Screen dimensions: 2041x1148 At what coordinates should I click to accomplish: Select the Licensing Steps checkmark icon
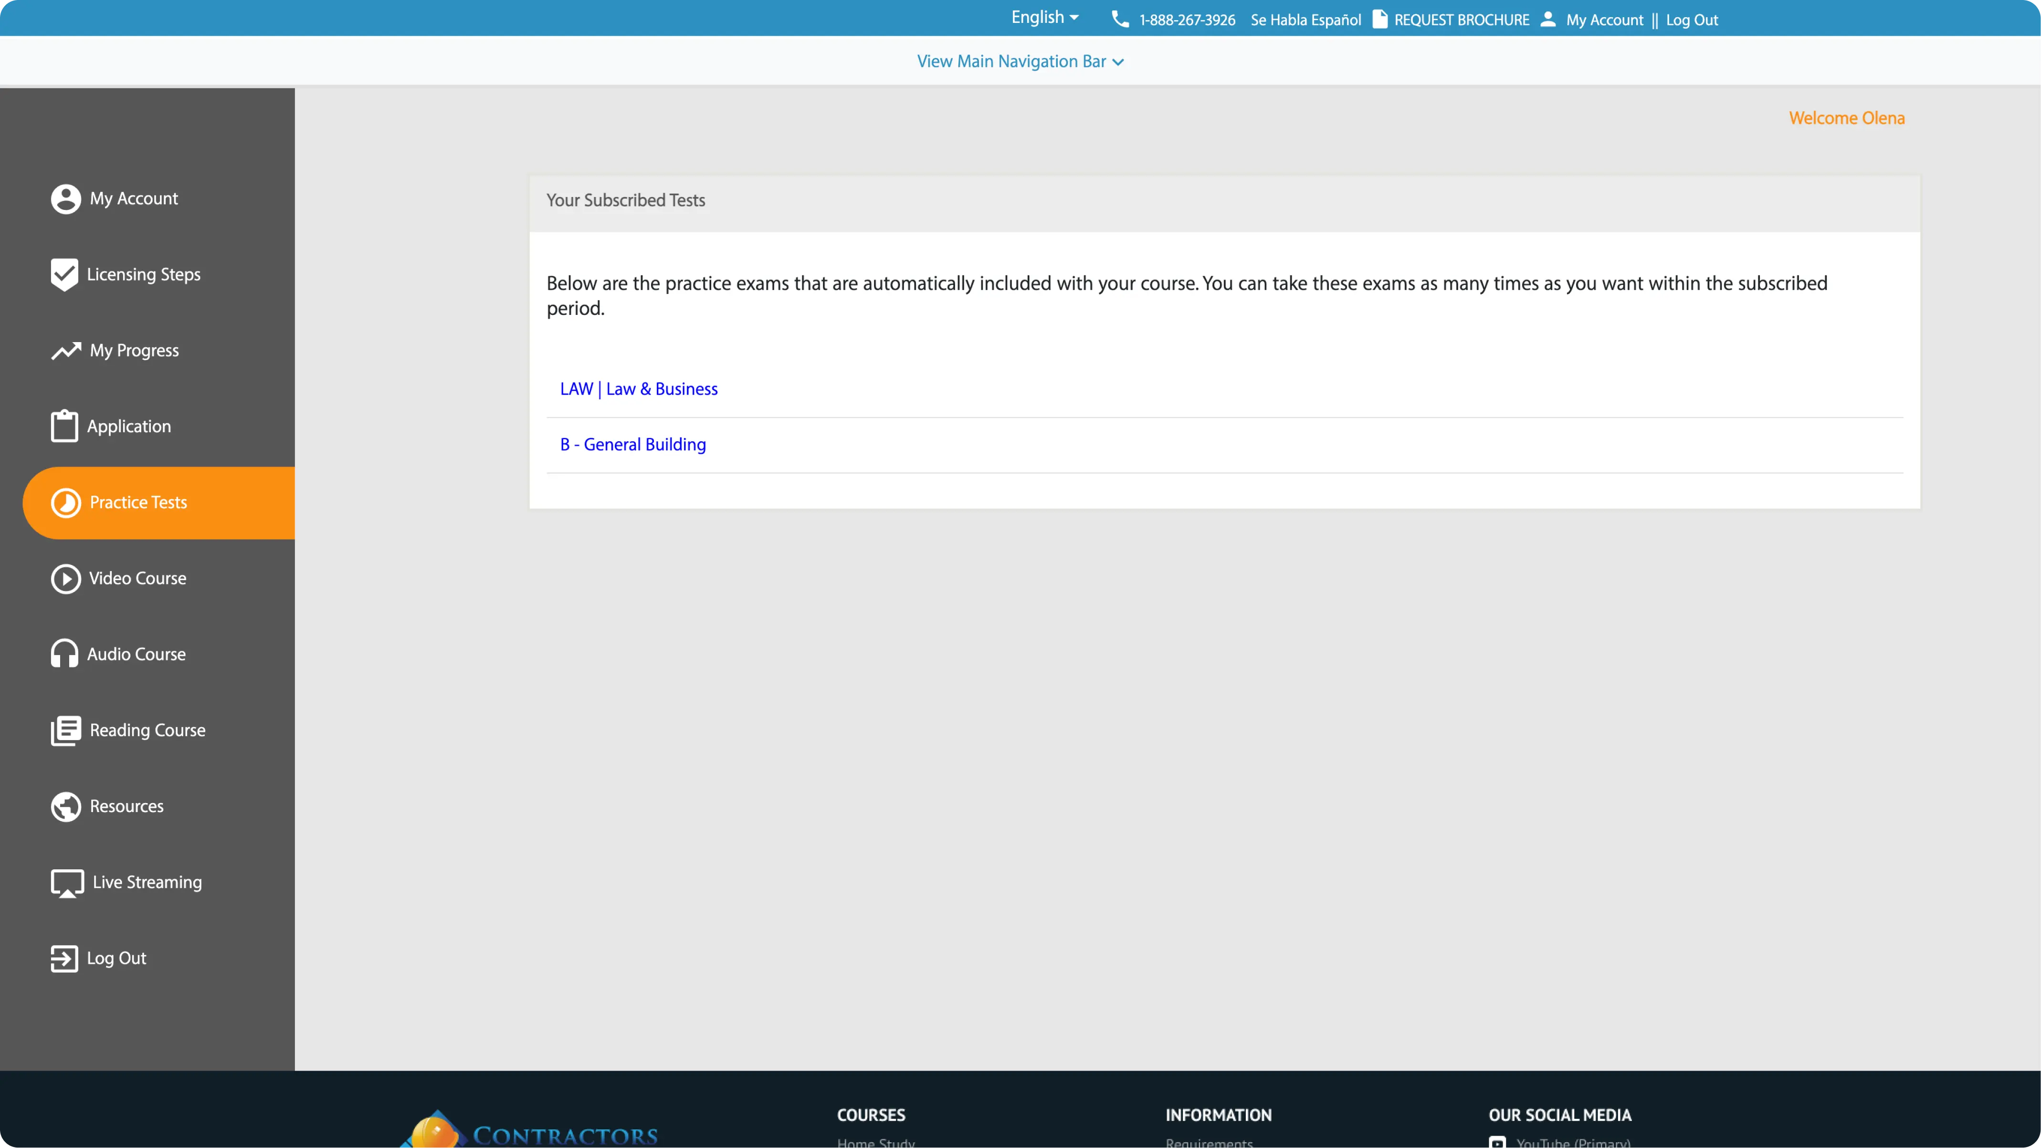click(x=65, y=274)
